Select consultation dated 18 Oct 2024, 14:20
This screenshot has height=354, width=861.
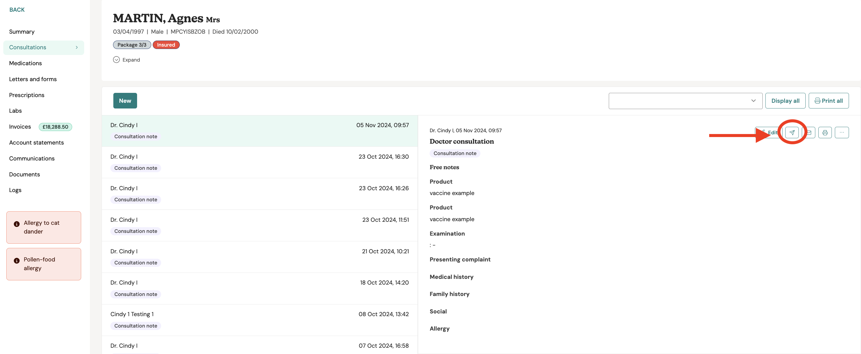(x=260, y=288)
